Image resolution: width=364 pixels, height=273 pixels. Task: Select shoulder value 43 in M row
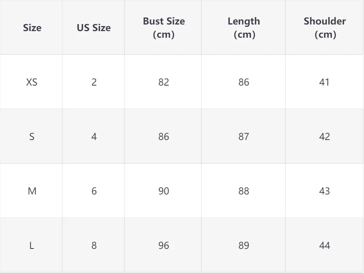324,191
